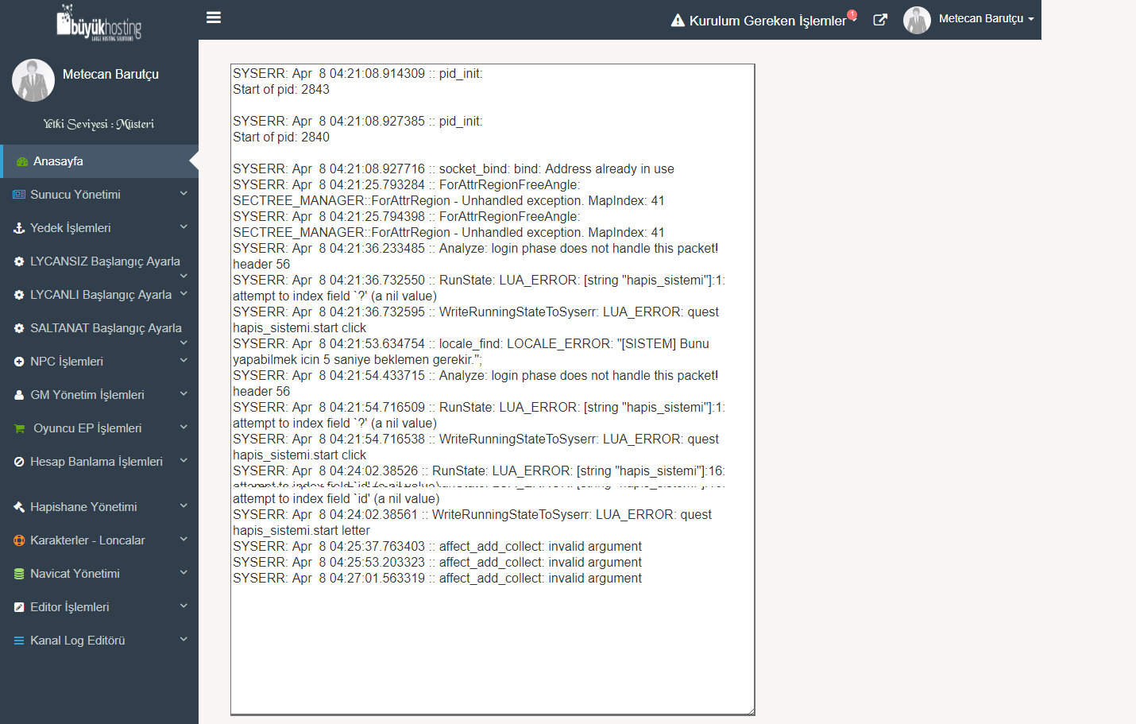Click the gavel icon for Hapishane Yönetimi
This screenshot has height=724, width=1136.
coord(19,507)
